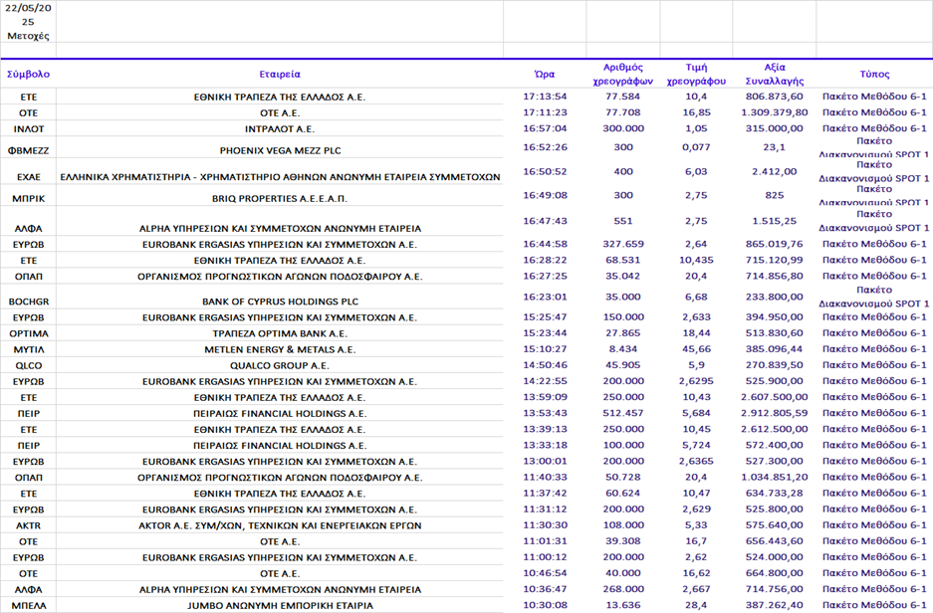Click the BOCHGR symbol cell
The image size is (933, 613).
(28, 303)
